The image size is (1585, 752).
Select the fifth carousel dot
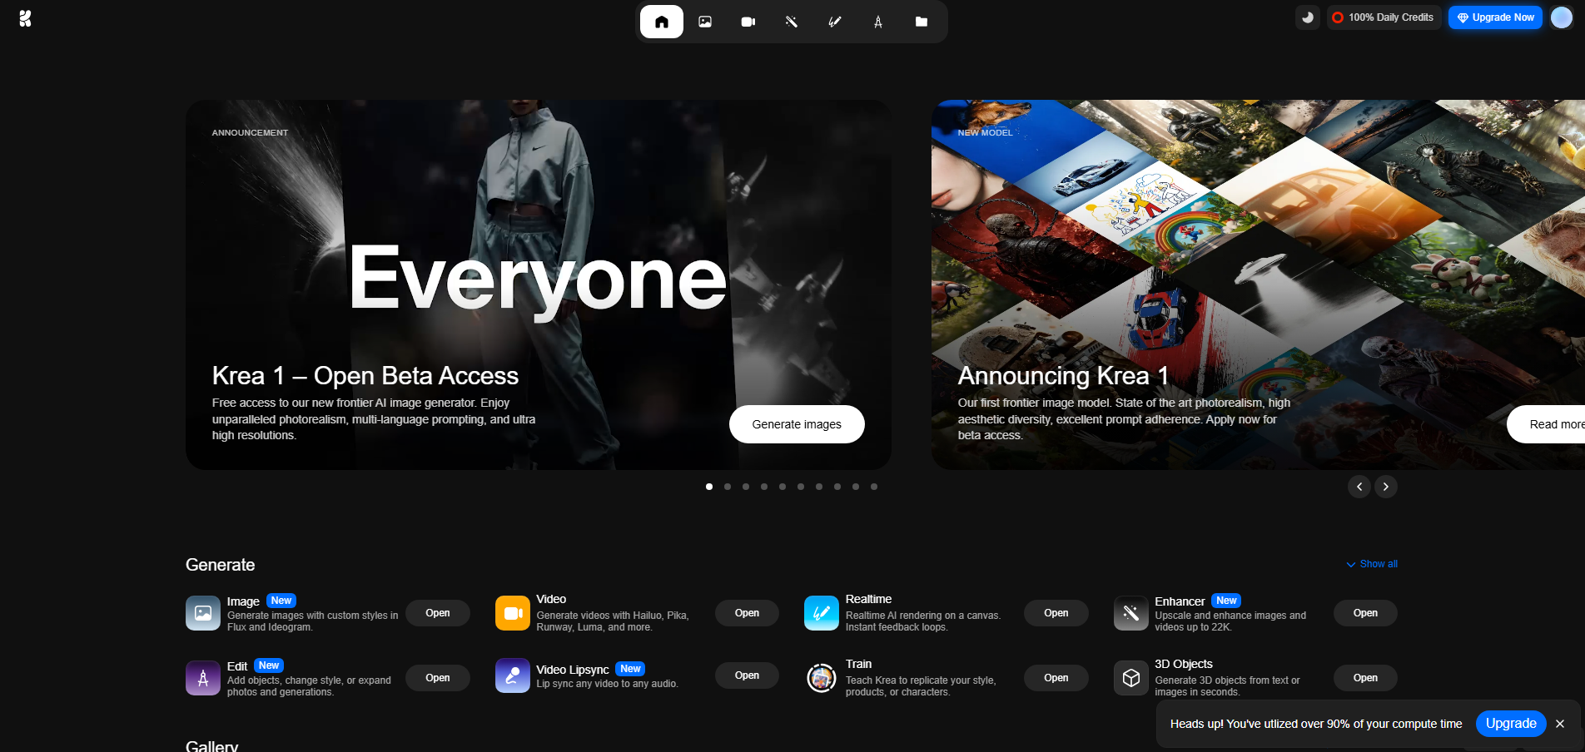coord(783,487)
